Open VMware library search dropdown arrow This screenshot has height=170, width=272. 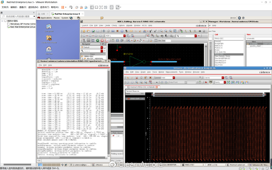coord(34,16)
